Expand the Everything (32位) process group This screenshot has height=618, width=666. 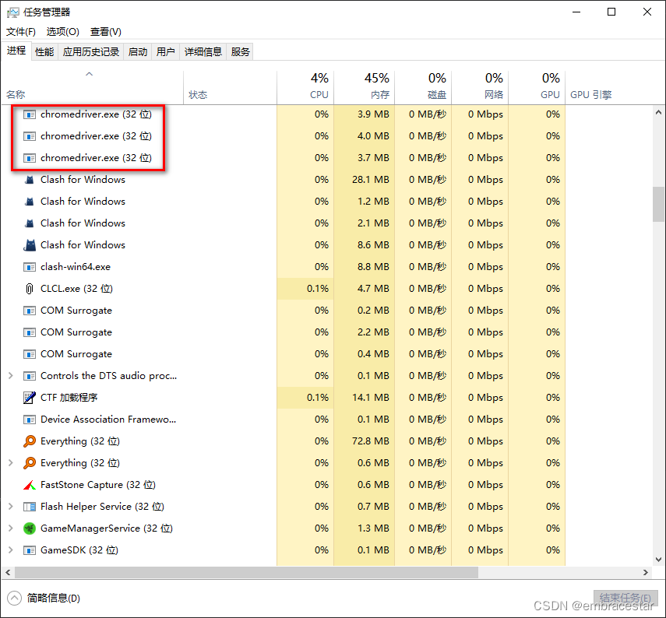[x=10, y=463]
